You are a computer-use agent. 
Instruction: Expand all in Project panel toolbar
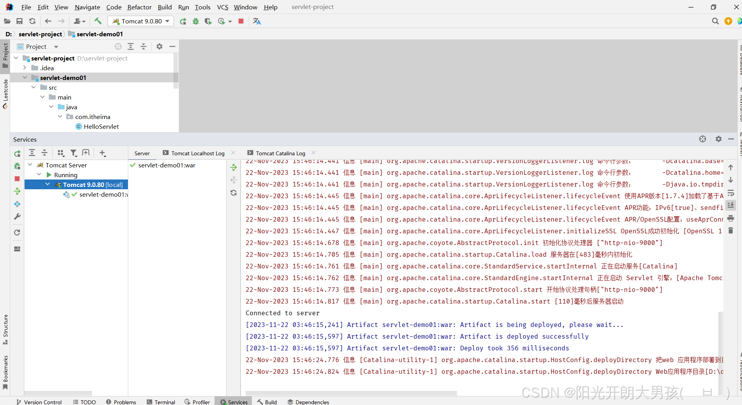coord(131,46)
